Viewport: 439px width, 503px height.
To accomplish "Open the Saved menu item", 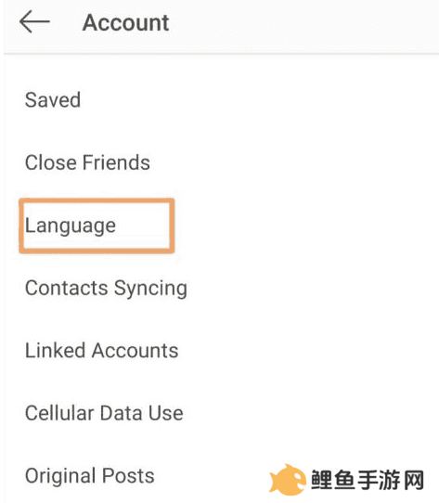I will click(53, 100).
